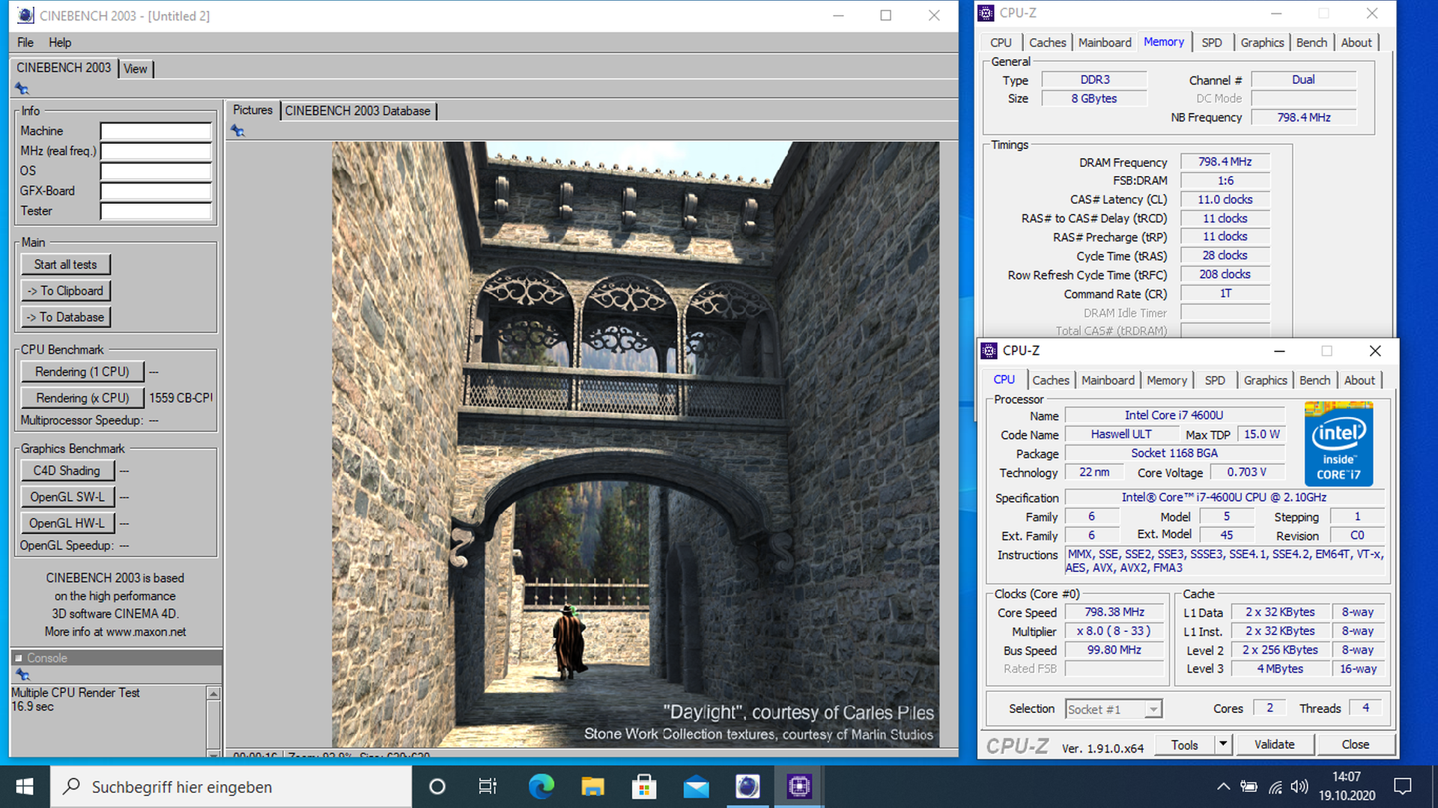Run the OpenGL SW-L test
This screenshot has height=808, width=1438.
(67, 496)
